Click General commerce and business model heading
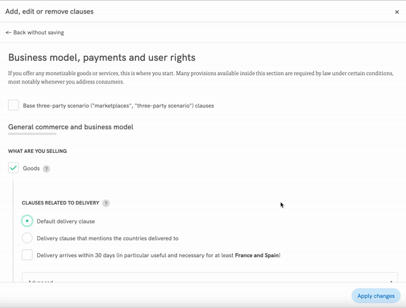Image resolution: width=406 pixels, height=308 pixels. click(x=70, y=127)
